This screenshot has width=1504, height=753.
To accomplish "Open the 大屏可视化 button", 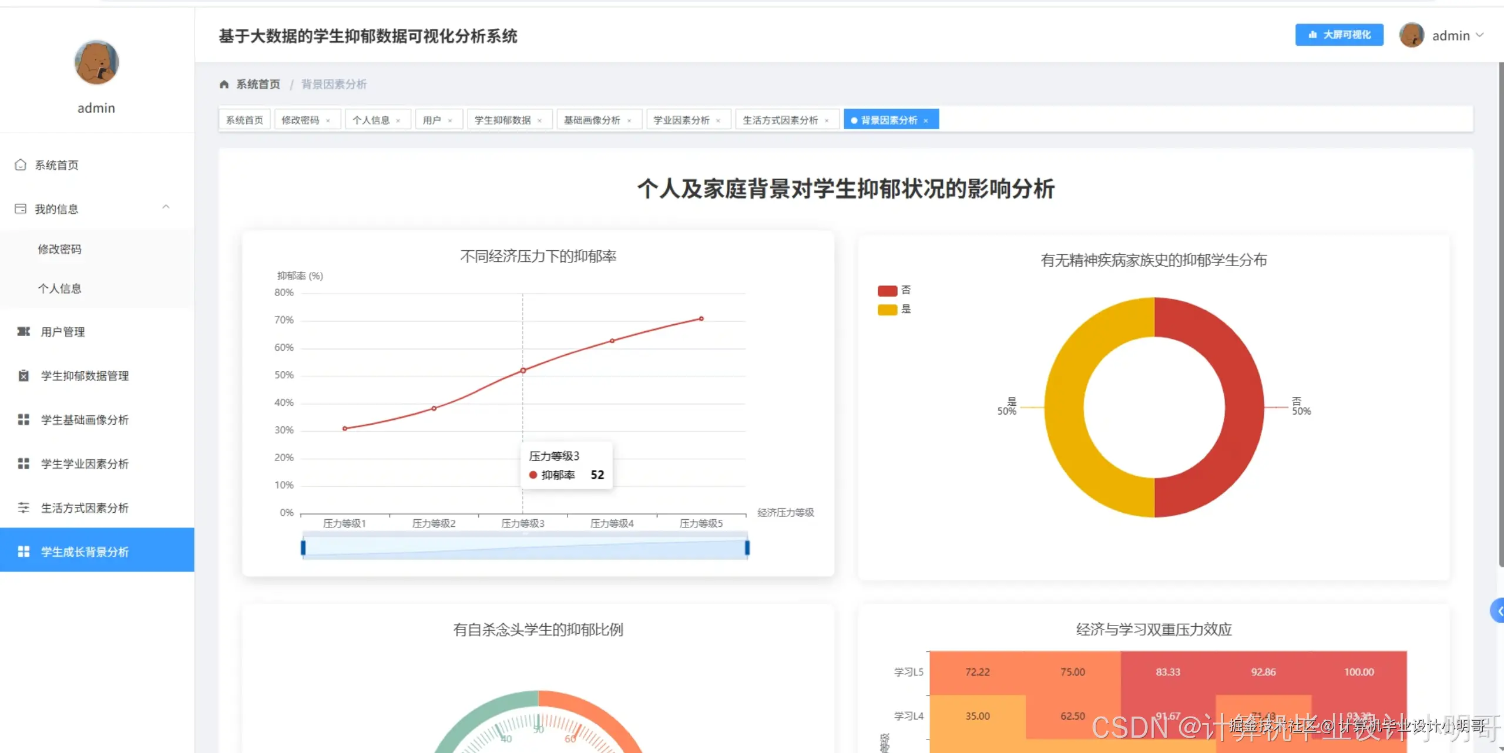I will (x=1339, y=35).
